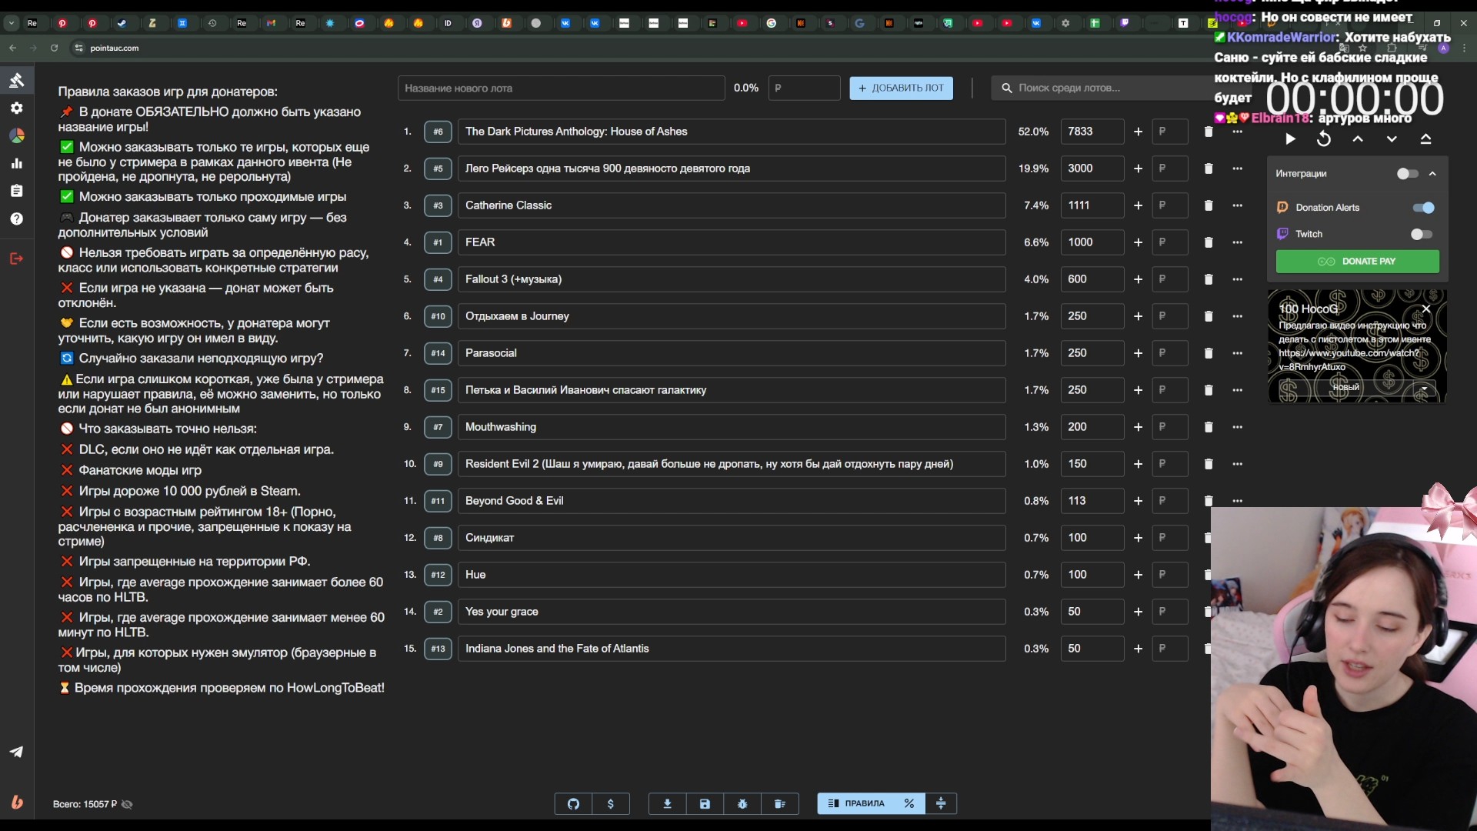This screenshot has width=1477, height=831.
Task: Enable the Twitch integration switch
Action: [1422, 234]
